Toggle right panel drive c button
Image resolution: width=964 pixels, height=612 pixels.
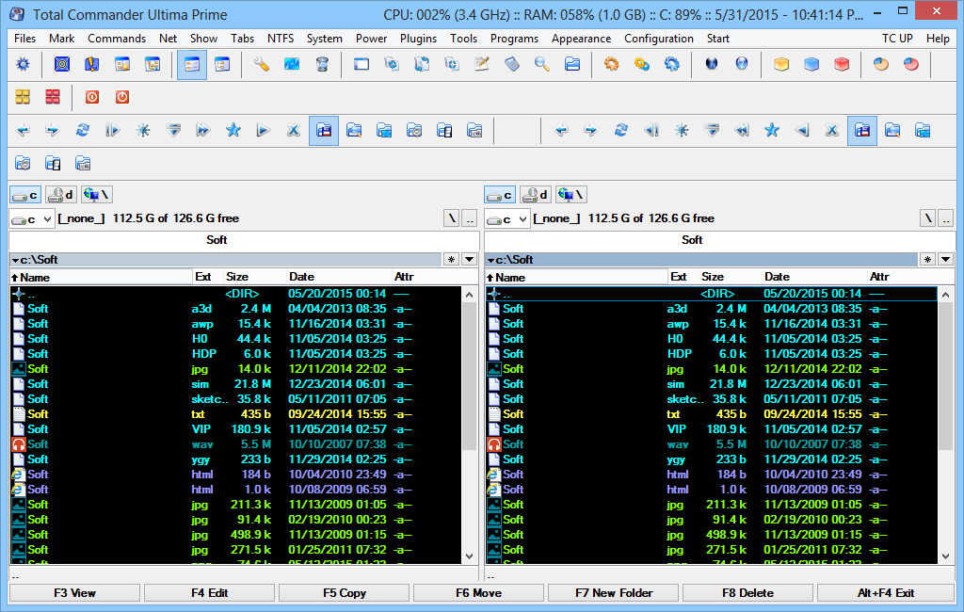[x=500, y=195]
